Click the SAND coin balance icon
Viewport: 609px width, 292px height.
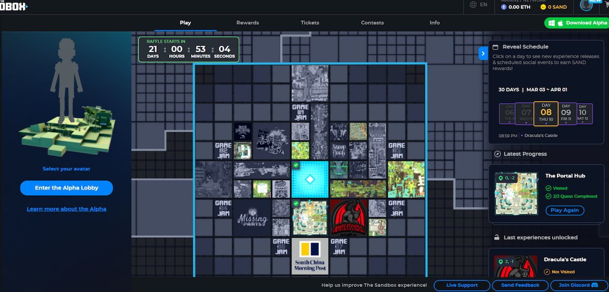pyautogui.click(x=543, y=7)
